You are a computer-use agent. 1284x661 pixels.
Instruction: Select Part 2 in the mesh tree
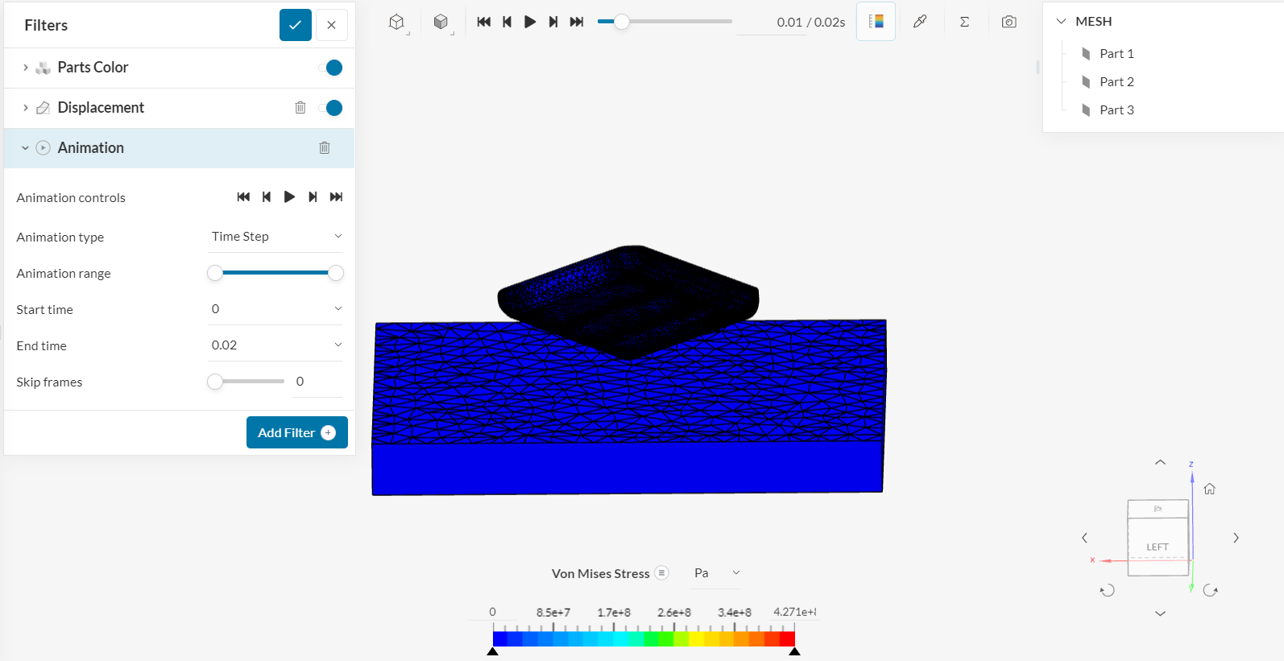click(1116, 82)
